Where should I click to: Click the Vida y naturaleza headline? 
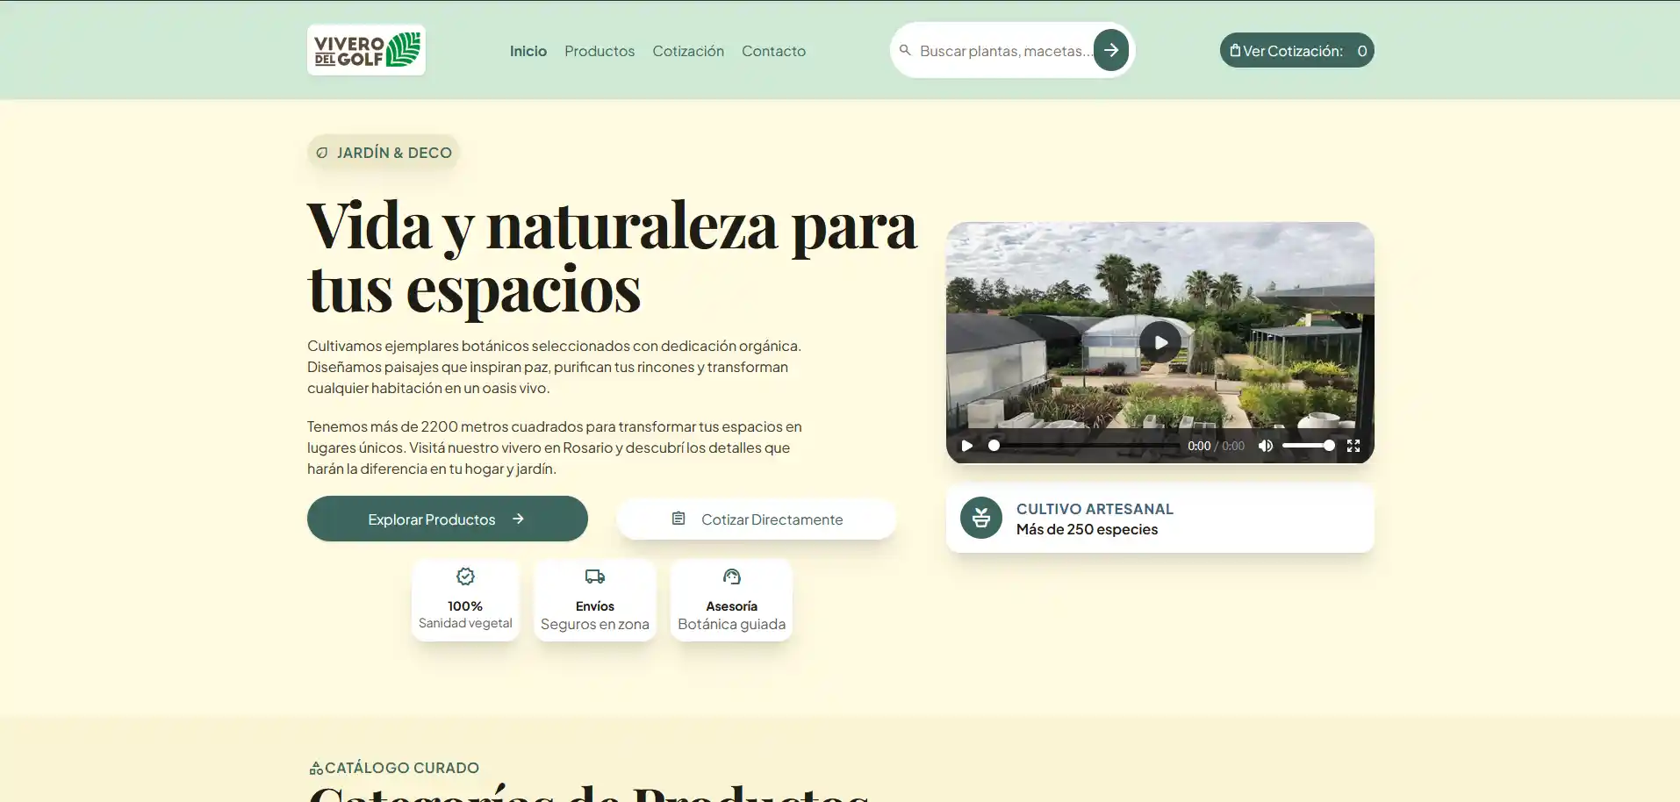pyautogui.click(x=613, y=256)
